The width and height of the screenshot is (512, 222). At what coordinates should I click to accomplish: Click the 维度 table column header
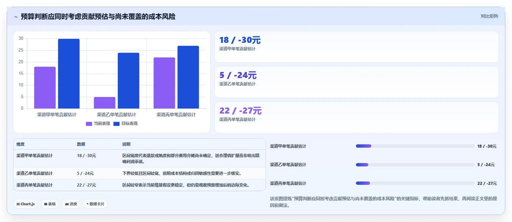coord(20,144)
